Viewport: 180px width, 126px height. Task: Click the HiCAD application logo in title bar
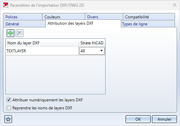pos(5,5)
